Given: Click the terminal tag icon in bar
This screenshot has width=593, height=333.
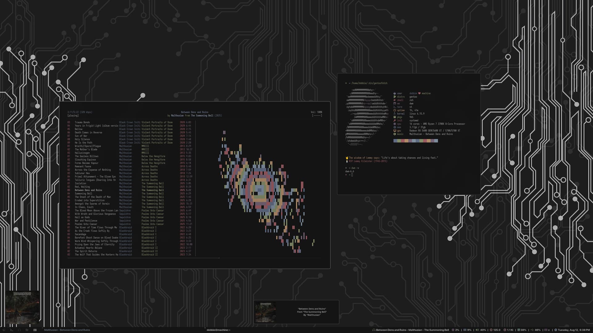Looking at the screenshot, I should 11,330.
